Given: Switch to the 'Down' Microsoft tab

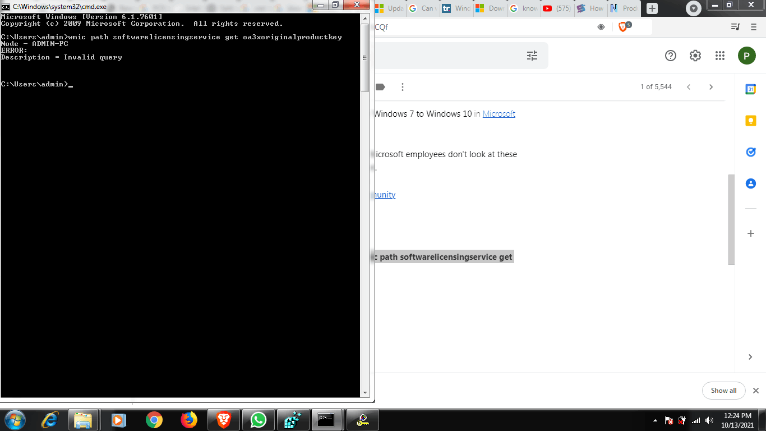Looking at the screenshot, I should point(490,8).
